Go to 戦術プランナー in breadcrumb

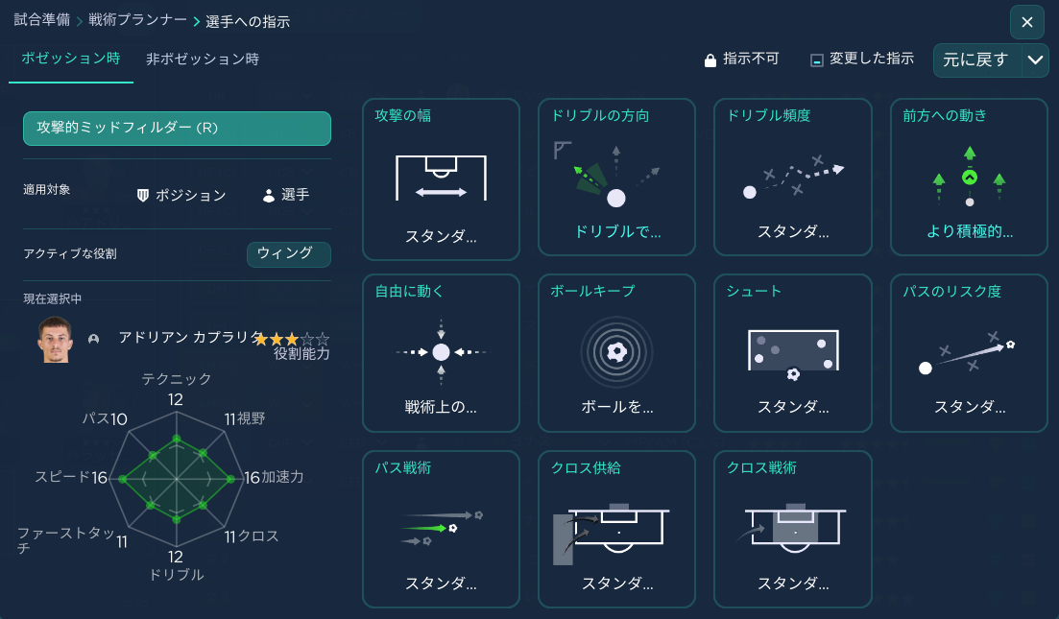tap(138, 20)
